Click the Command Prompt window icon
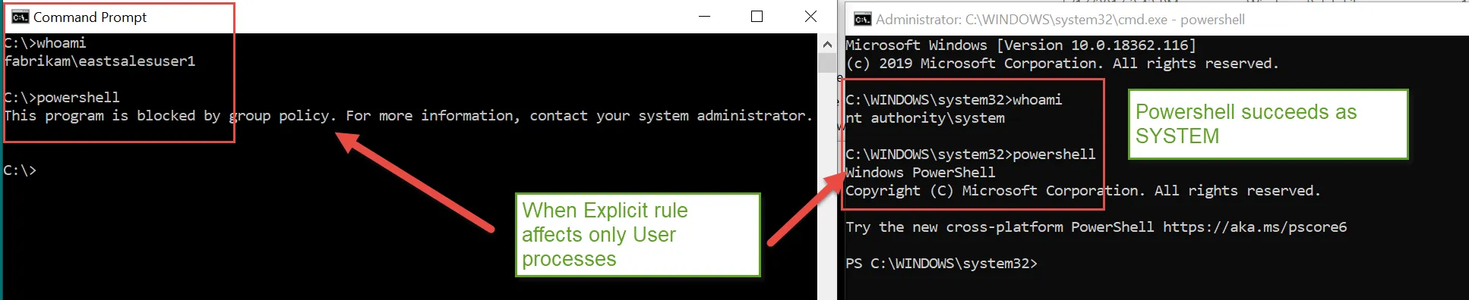 pos(20,17)
